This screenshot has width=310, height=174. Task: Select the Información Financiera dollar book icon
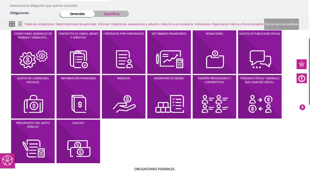(x=79, y=104)
